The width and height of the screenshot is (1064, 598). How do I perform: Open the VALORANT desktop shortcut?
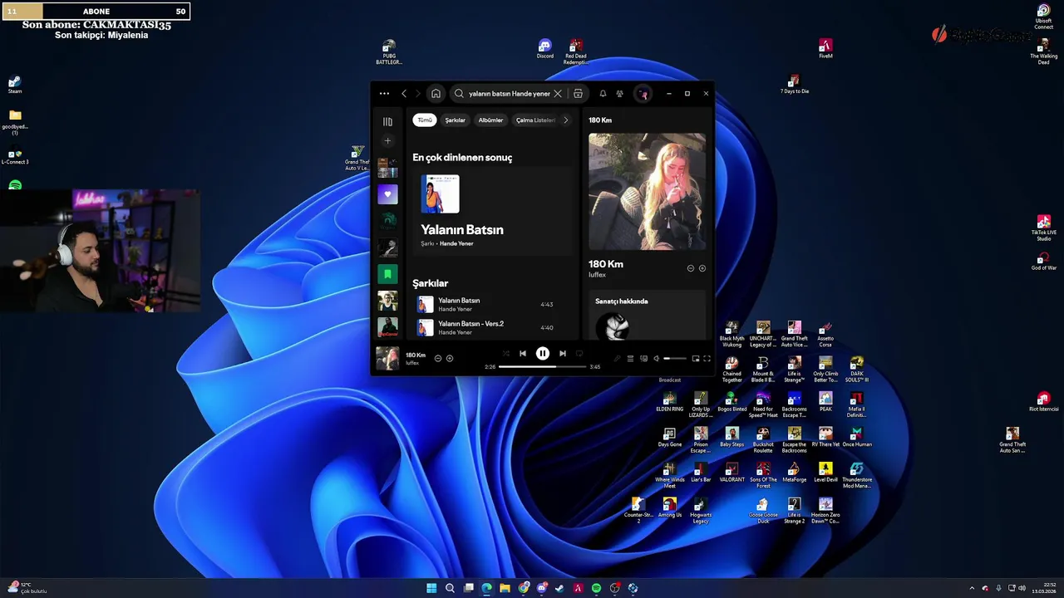click(731, 473)
